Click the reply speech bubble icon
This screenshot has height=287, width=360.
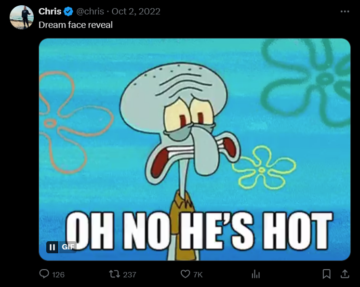click(x=44, y=274)
